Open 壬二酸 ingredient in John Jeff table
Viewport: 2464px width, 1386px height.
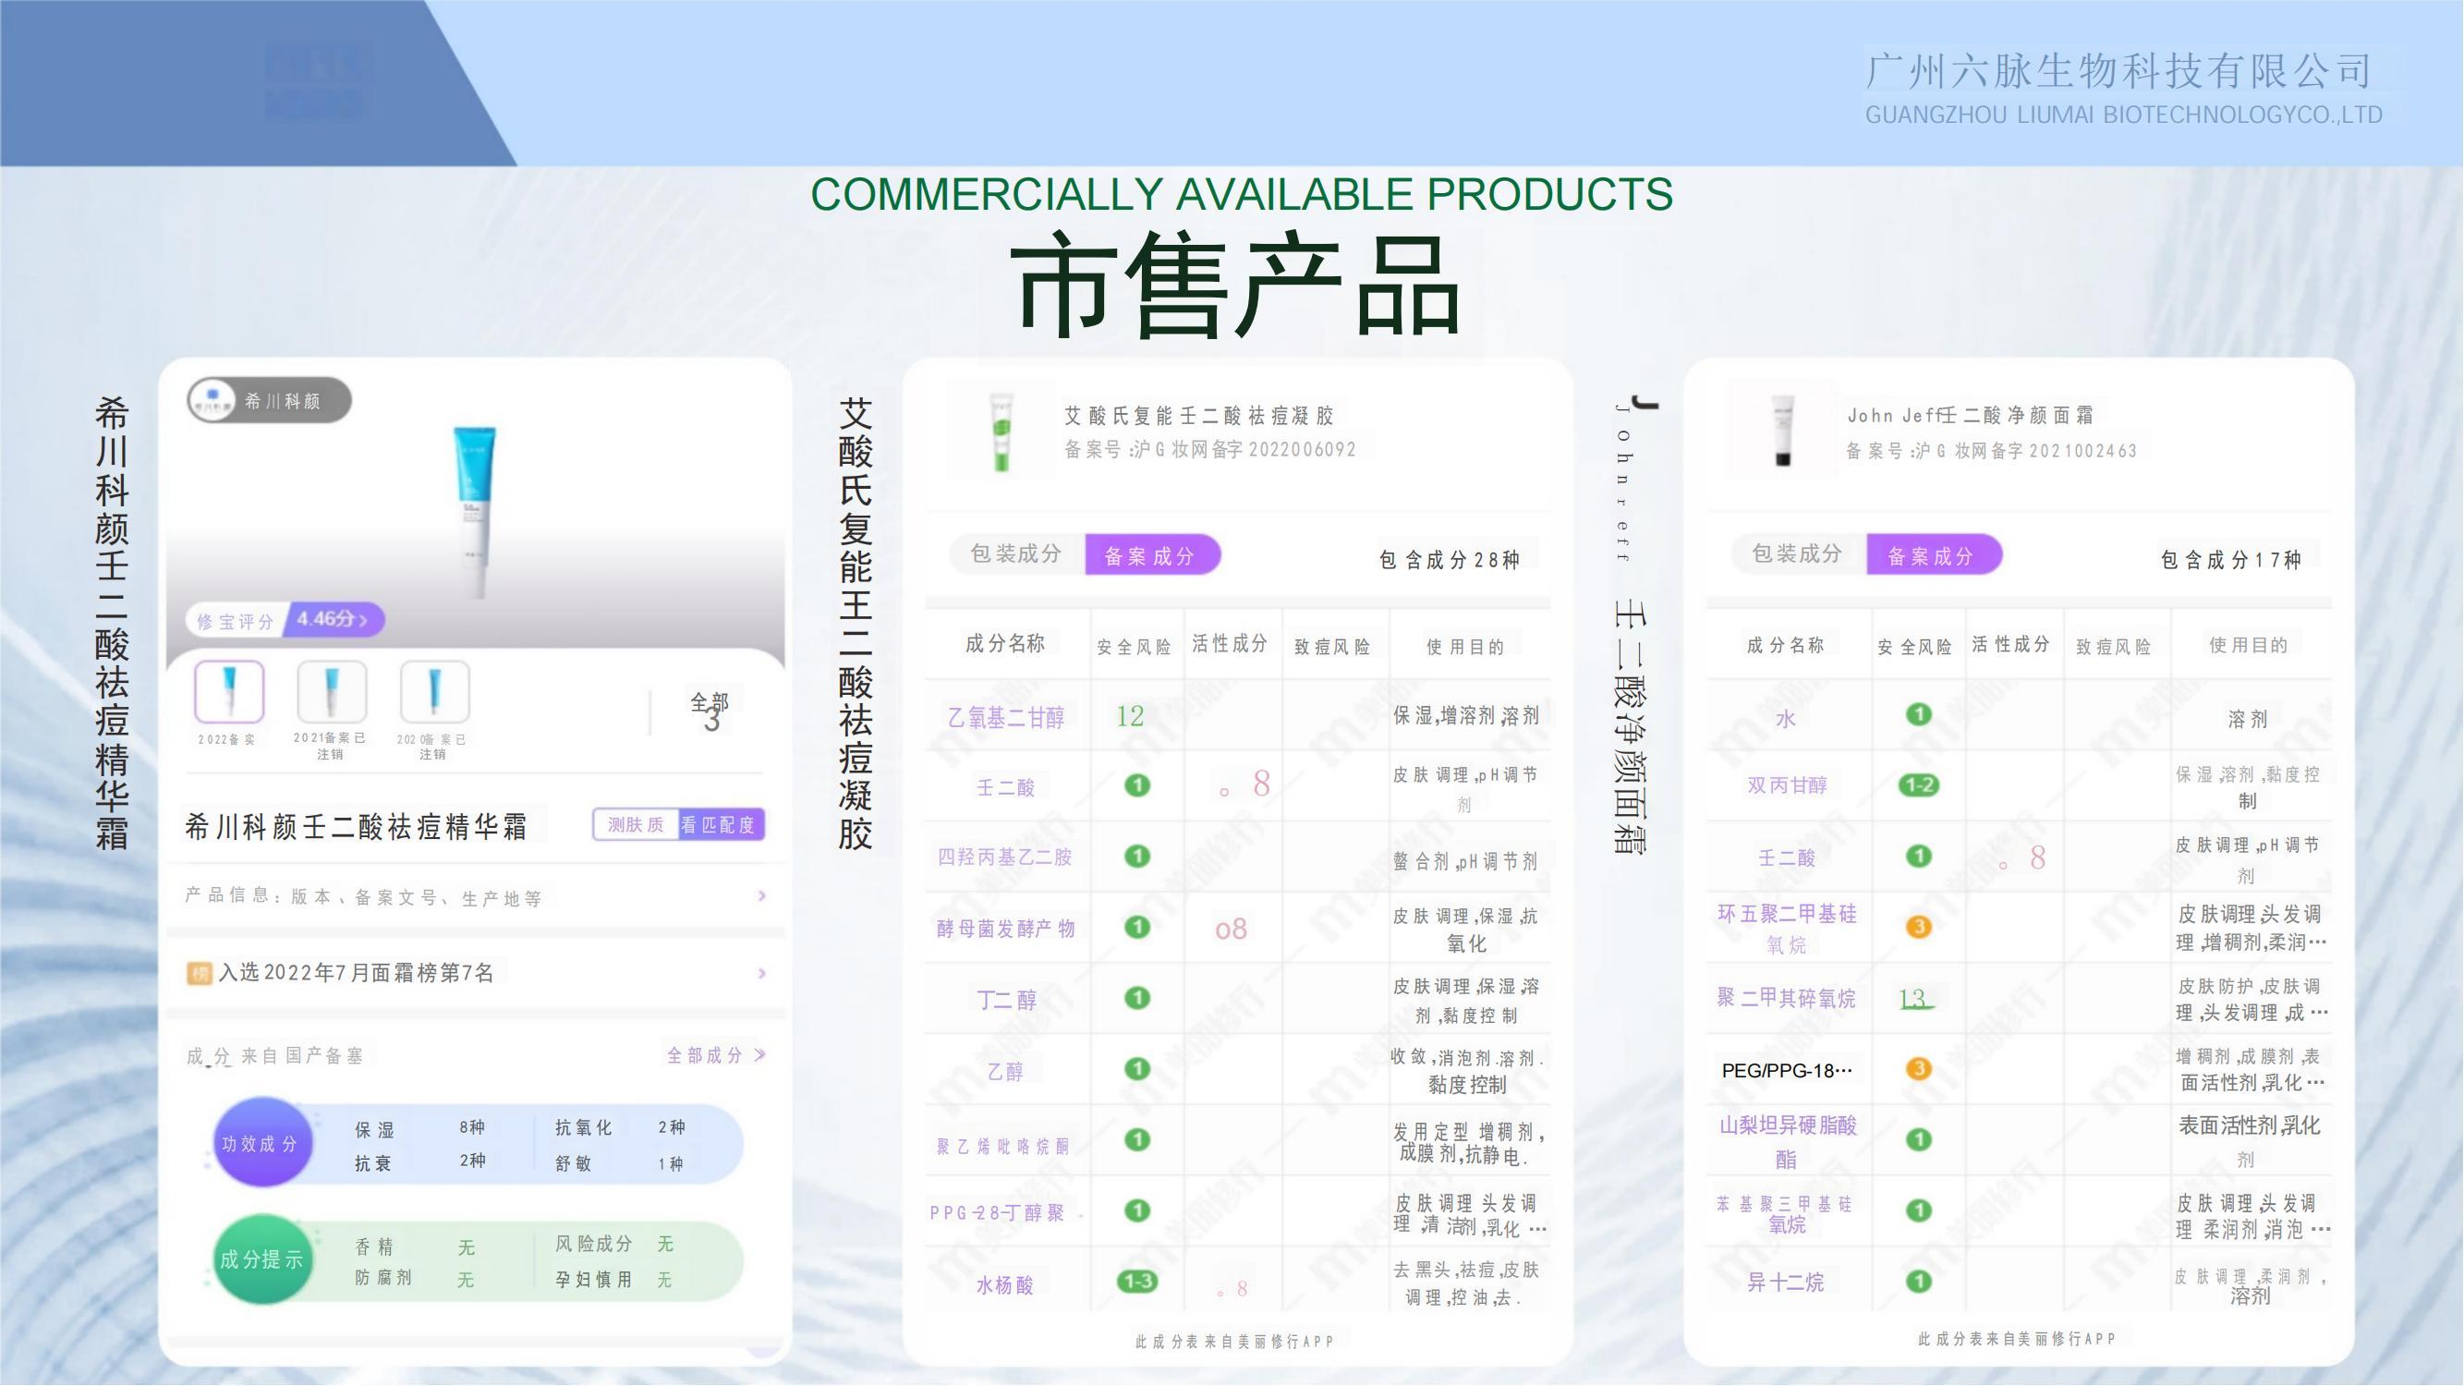pos(1787,858)
